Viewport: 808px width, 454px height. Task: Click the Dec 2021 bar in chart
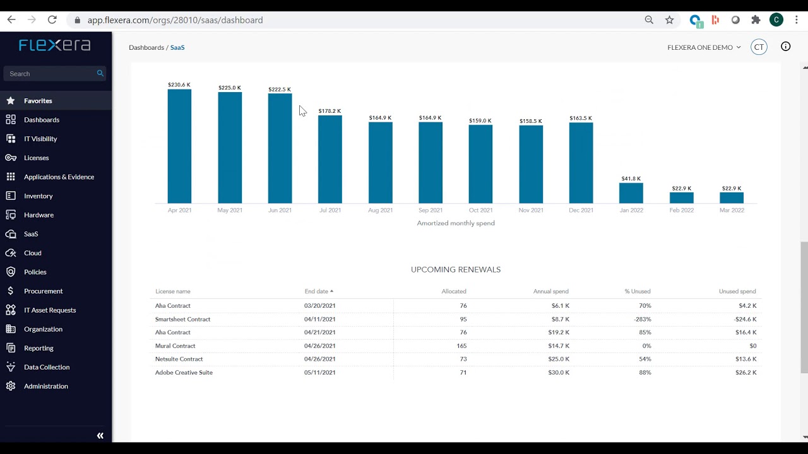[x=581, y=163]
